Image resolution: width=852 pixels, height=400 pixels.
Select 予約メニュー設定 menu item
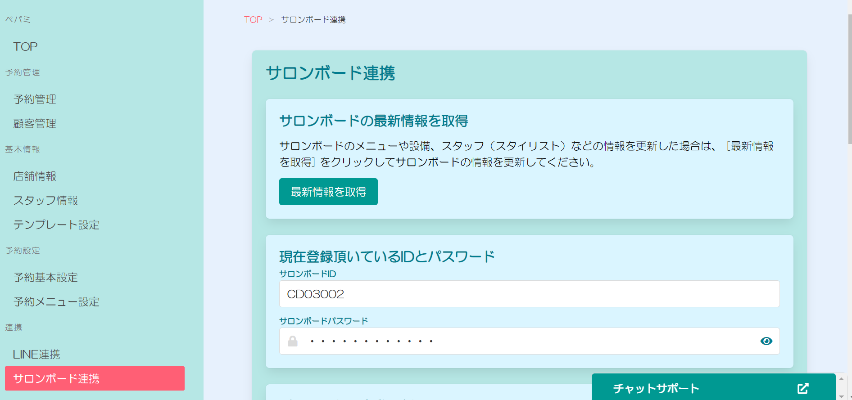[56, 302]
